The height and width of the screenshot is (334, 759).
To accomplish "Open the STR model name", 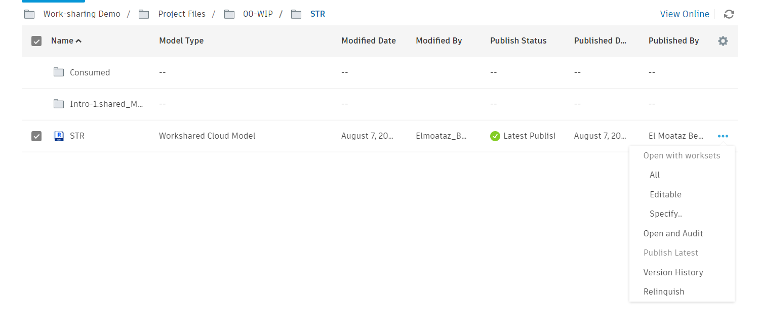I will 77,136.
